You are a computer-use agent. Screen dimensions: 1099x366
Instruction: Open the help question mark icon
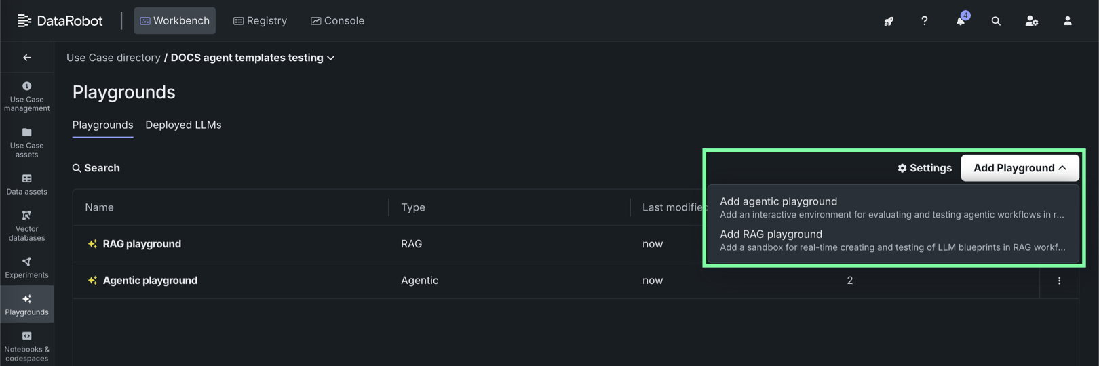pos(924,21)
